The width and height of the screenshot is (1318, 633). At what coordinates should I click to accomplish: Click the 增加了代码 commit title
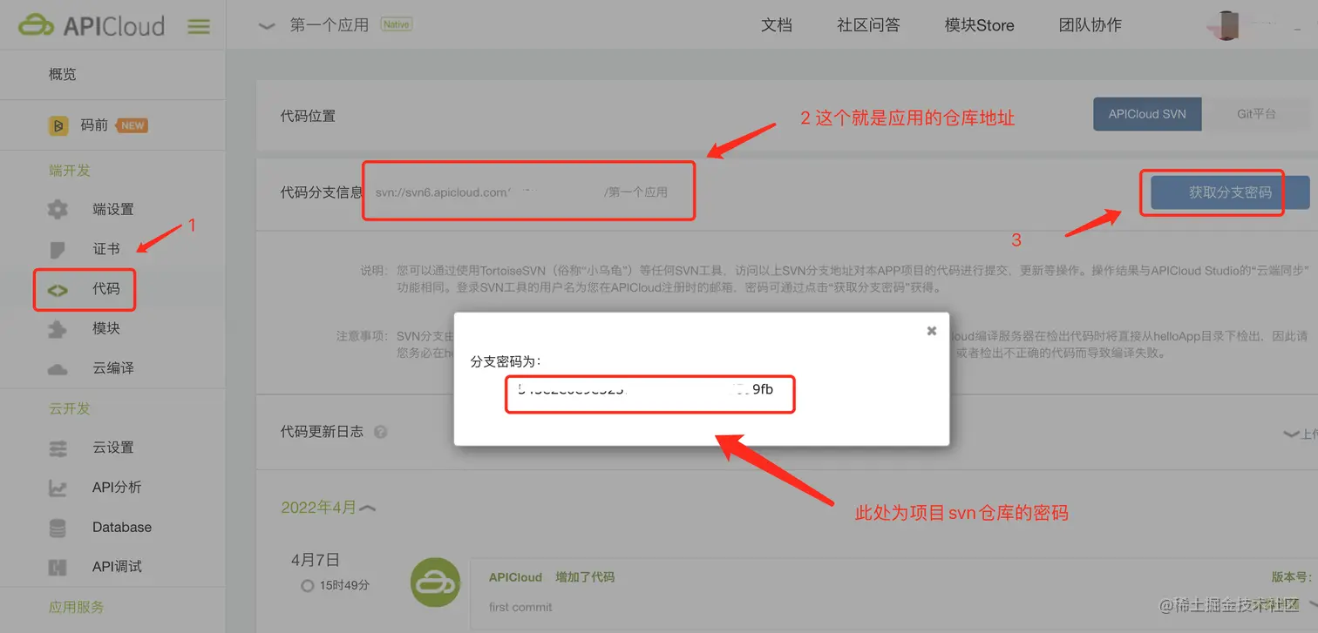(x=585, y=577)
